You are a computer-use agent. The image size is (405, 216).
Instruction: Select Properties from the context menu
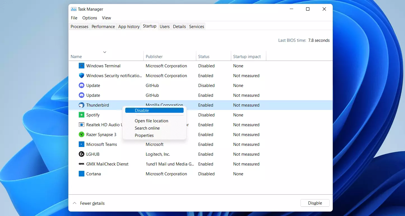click(x=144, y=135)
